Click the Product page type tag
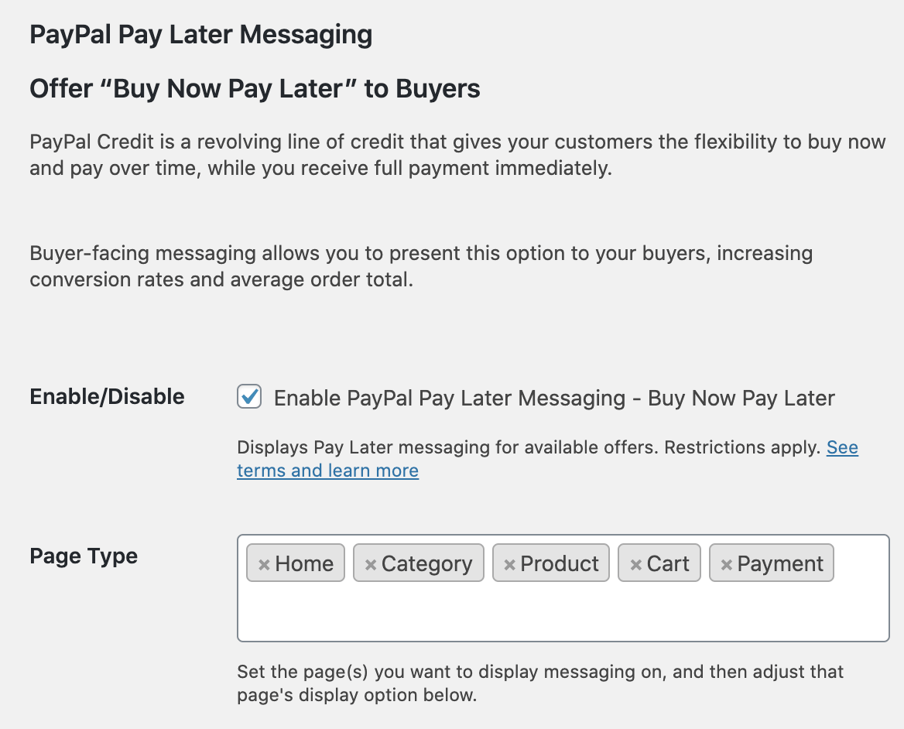904x729 pixels. coord(557,563)
